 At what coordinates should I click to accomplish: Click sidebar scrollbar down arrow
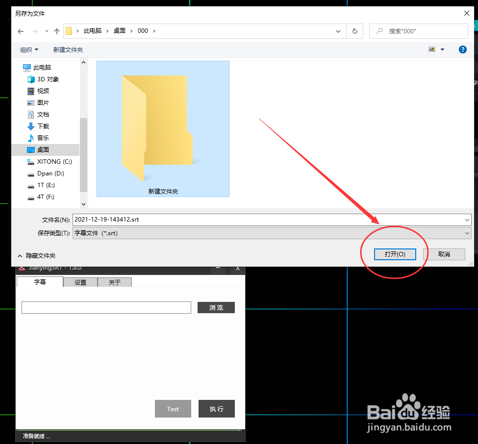coord(83,204)
